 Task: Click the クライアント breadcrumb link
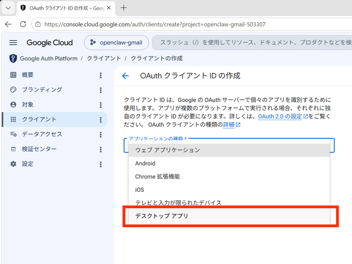(x=104, y=59)
